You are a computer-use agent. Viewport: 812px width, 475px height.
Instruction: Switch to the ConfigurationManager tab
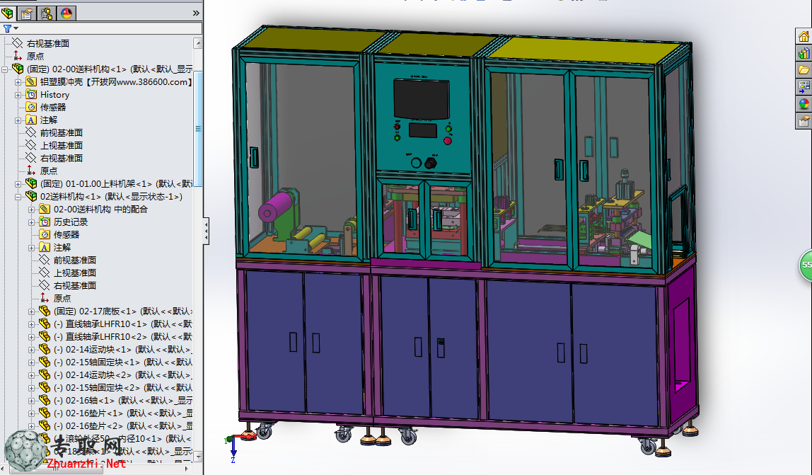point(47,13)
